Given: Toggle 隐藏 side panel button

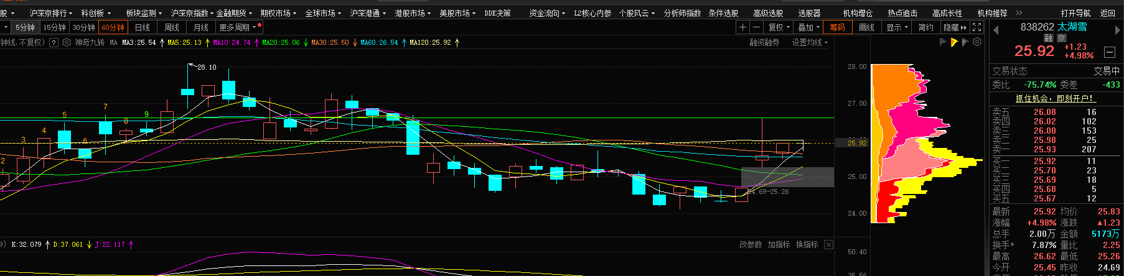Looking at the screenshot, I should (x=955, y=27).
